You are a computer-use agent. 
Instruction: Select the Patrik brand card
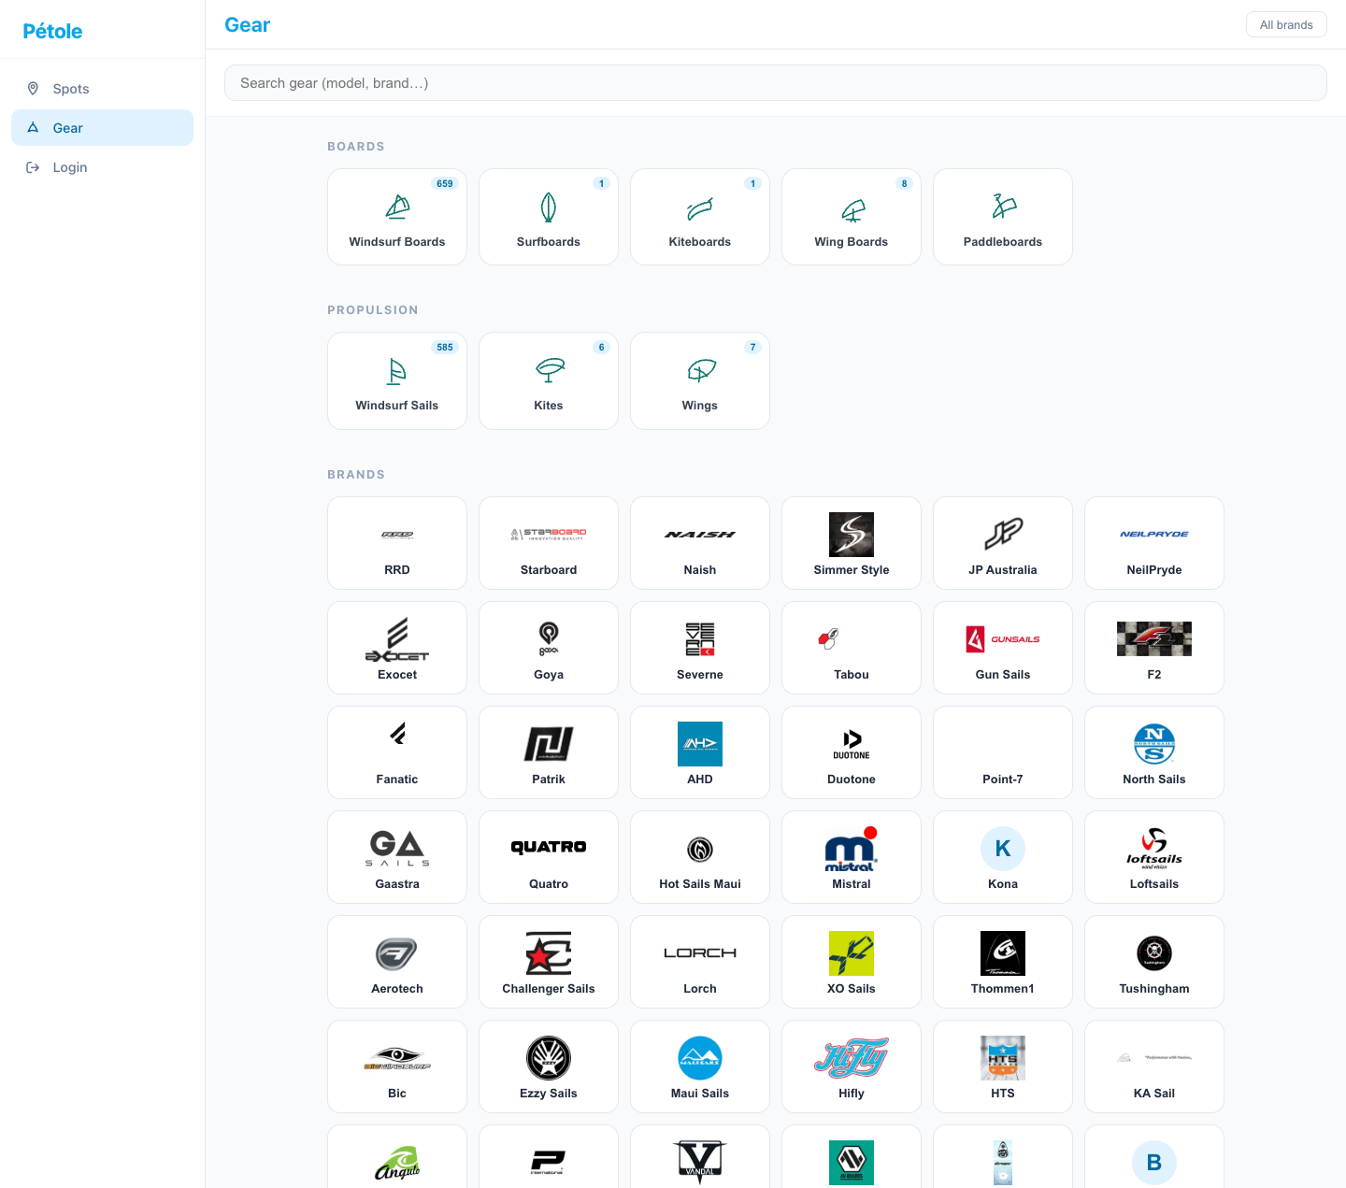(549, 752)
